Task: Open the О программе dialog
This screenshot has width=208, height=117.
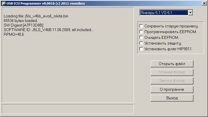Action: click(x=172, y=89)
